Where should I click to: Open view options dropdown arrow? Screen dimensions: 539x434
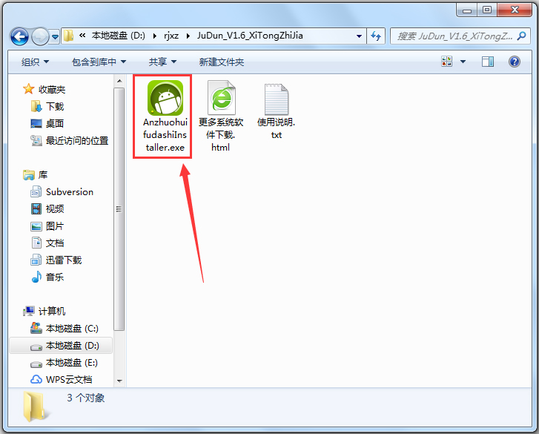tap(463, 62)
